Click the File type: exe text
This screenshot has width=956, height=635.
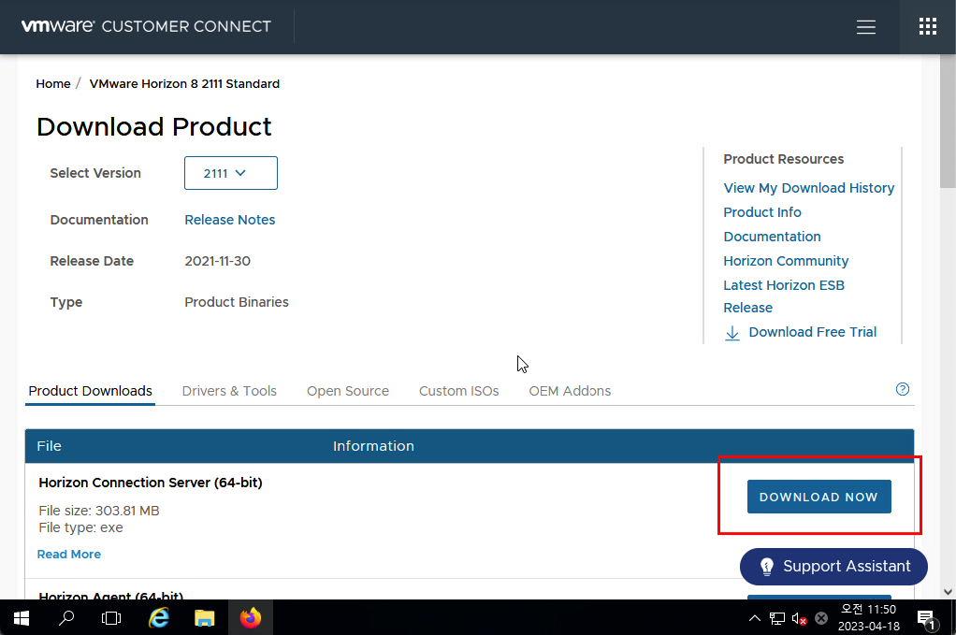click(80, 527)
